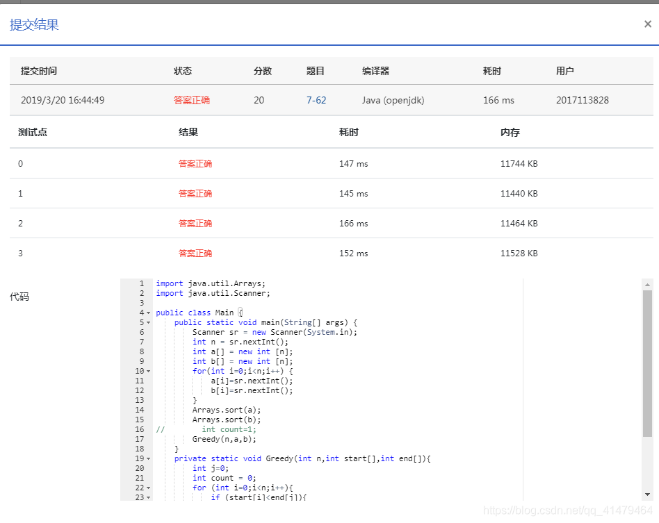Click the 145 ms time value

[353, 194]
